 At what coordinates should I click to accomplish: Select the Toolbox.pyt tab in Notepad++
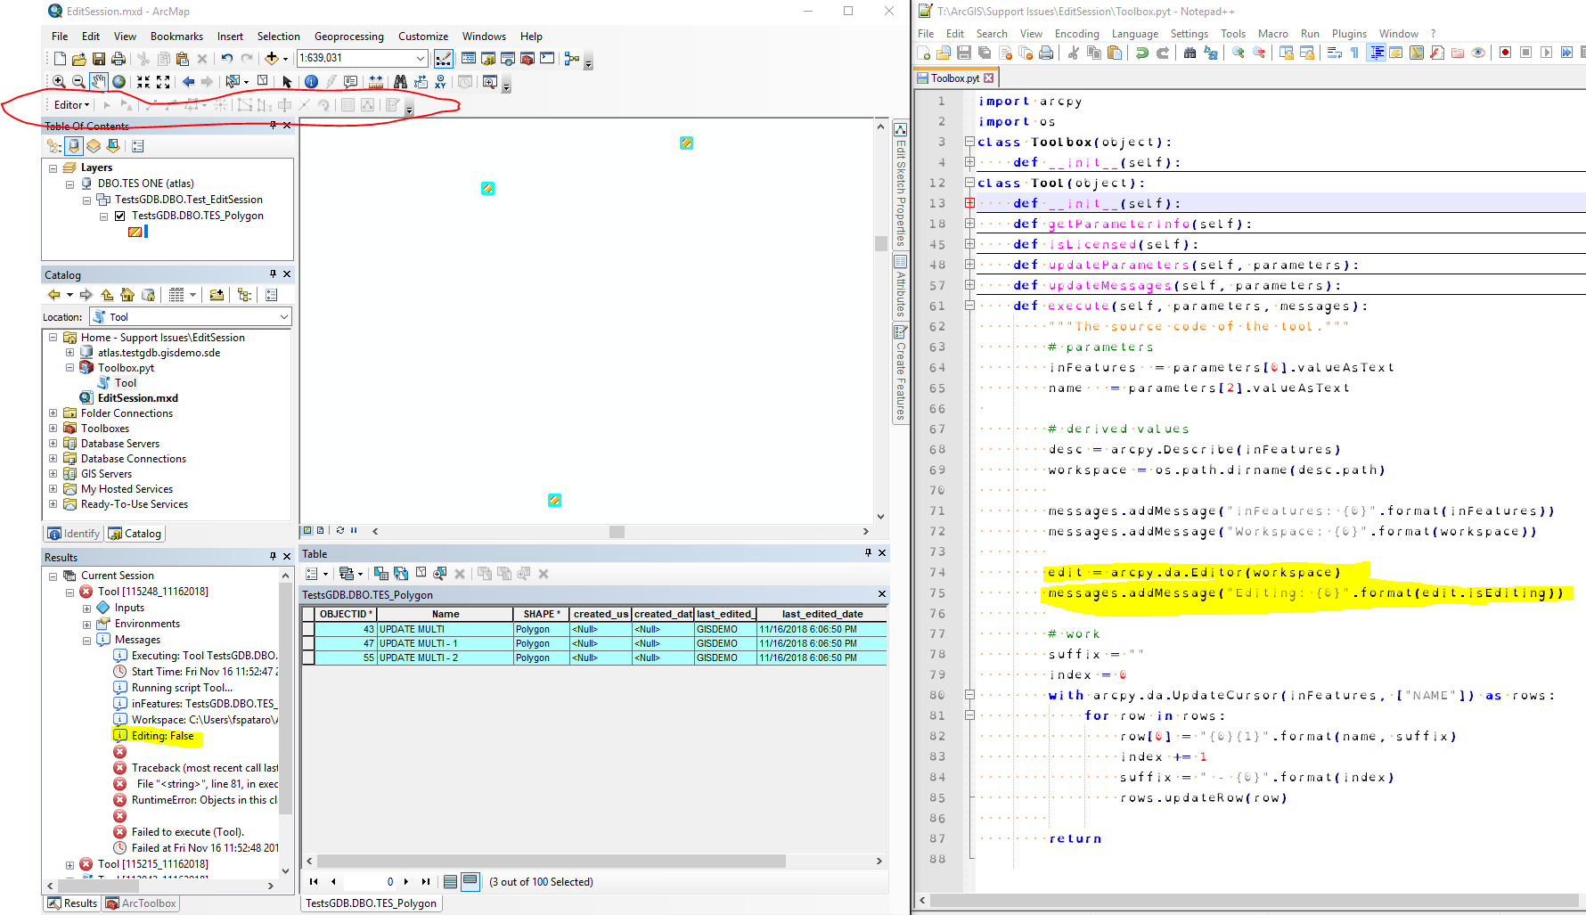click(956, 78)
